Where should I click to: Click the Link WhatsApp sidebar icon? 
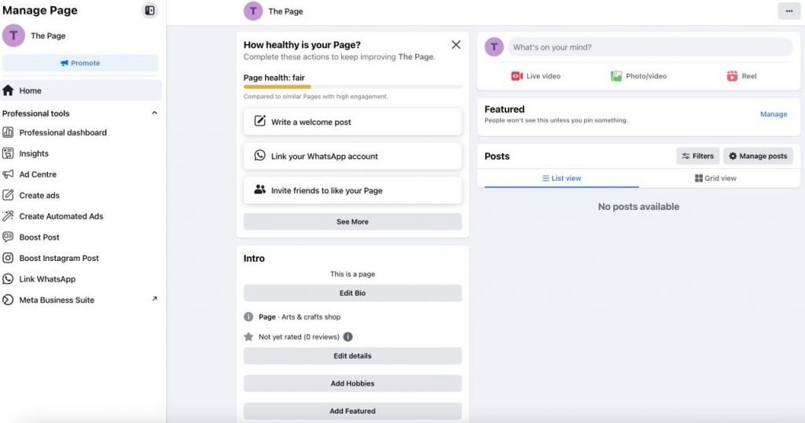click(x=8, y=279)
